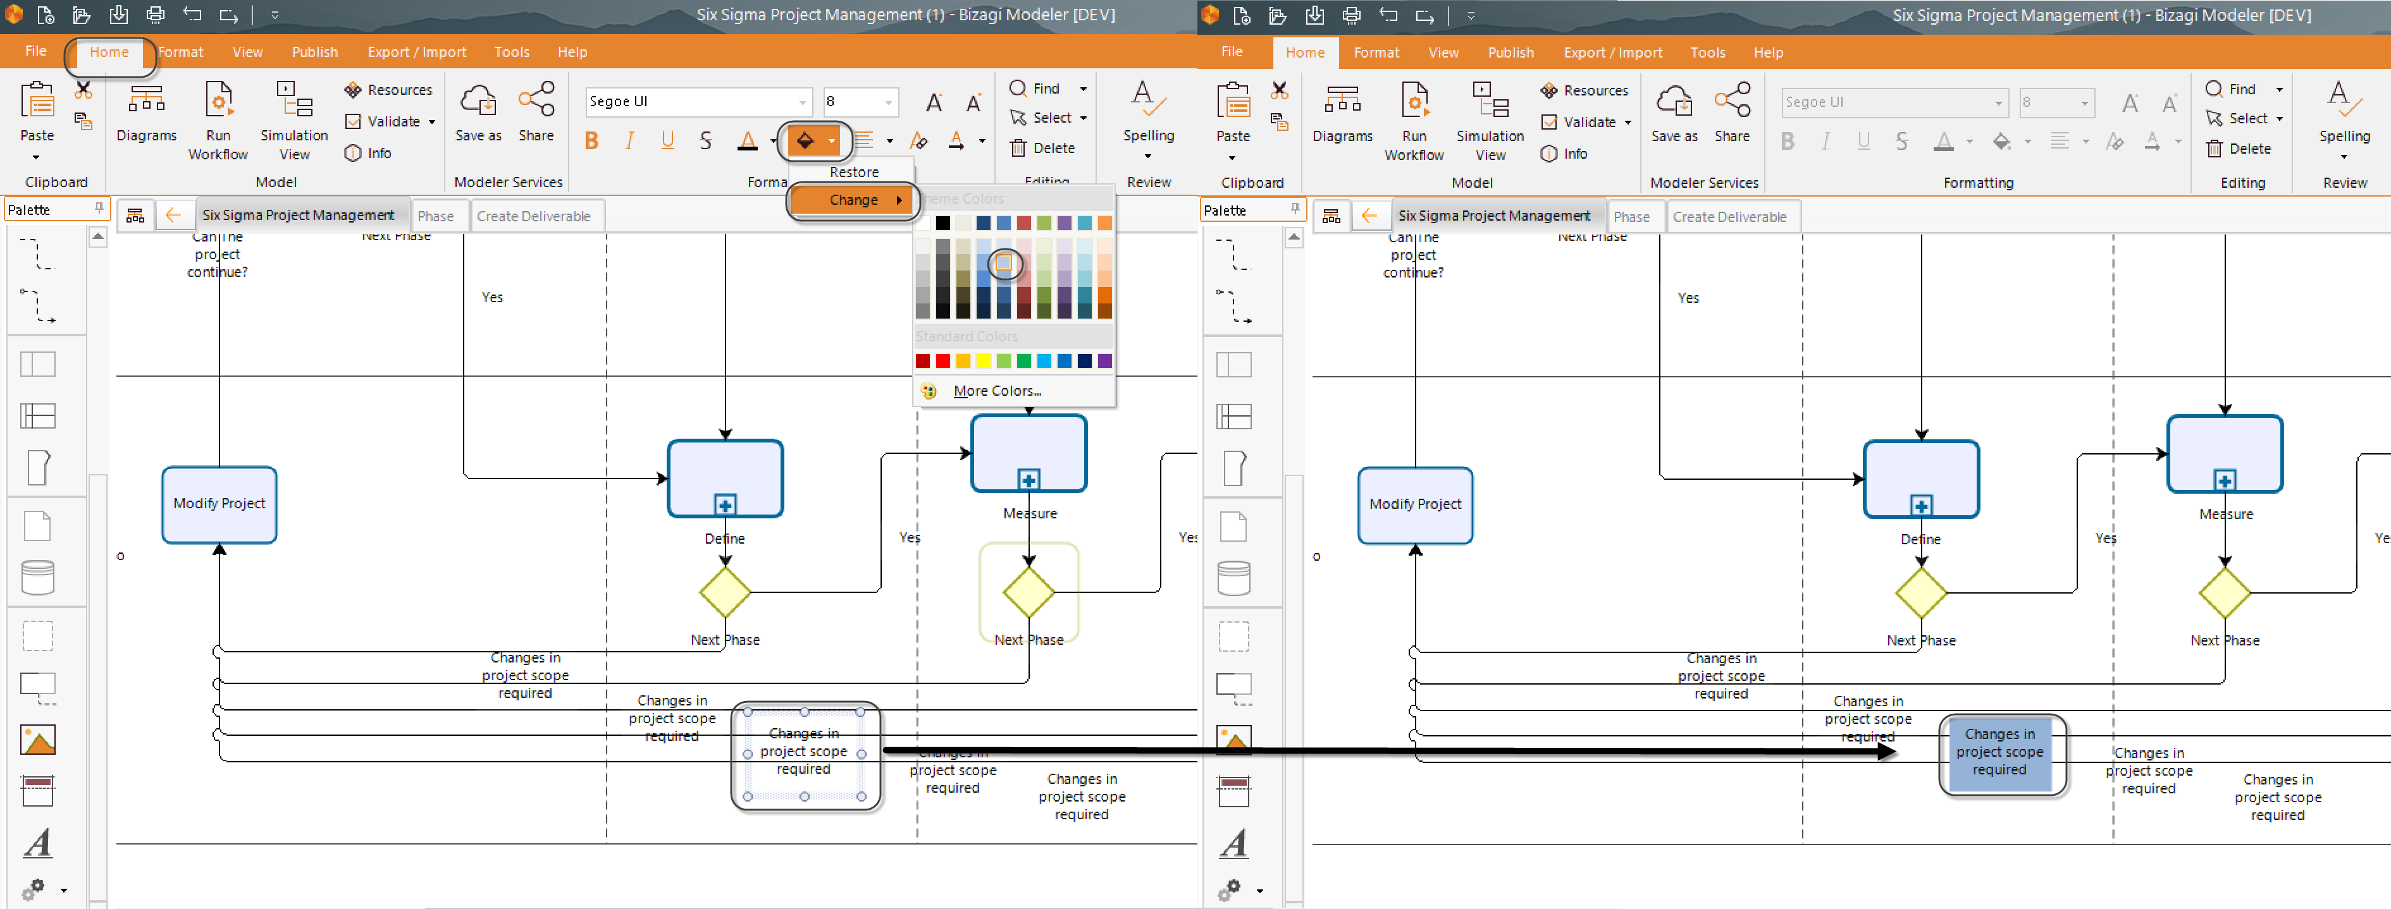Click orange back arrow in left window
The width and height of the screenshot is (2391, 909).
[x=173, y=215]
